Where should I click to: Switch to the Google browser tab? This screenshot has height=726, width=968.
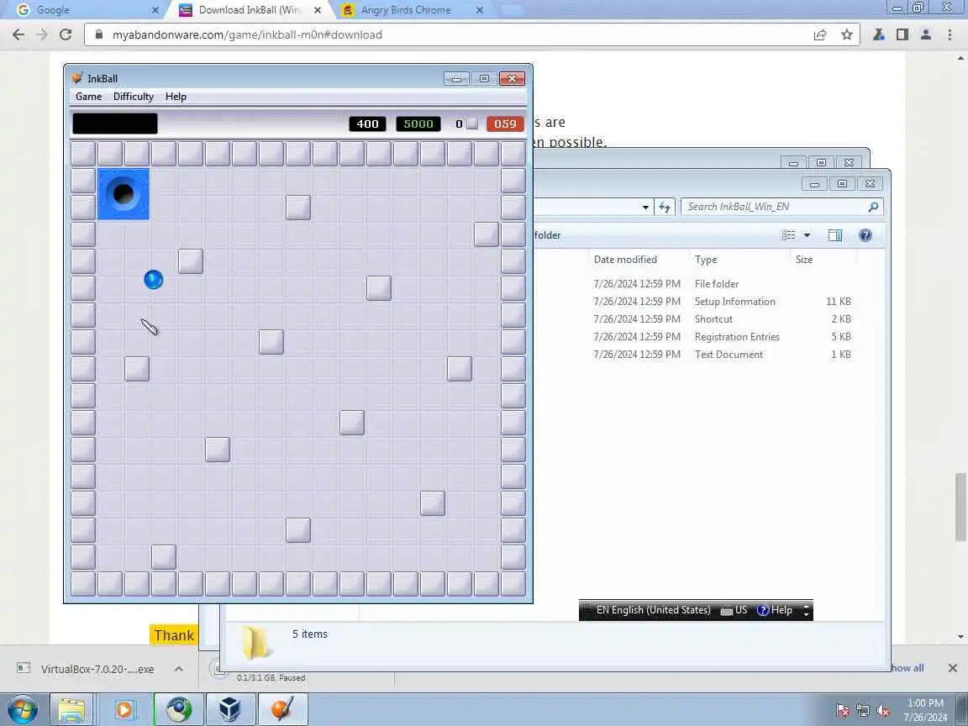(x=87, y=10)
